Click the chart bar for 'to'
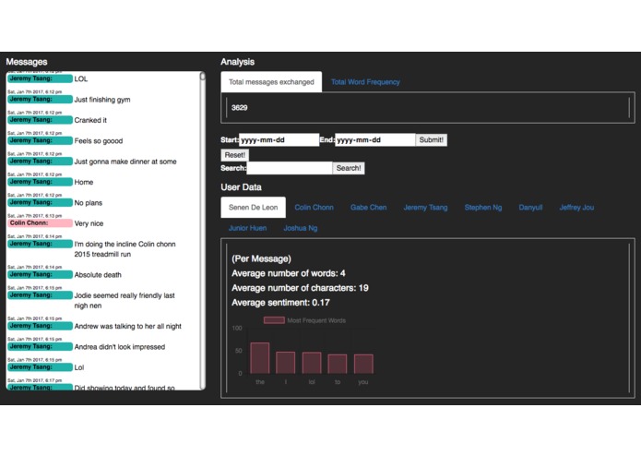Image resolution: width=641 pixels, height=456 pixels. coord(338,364)
